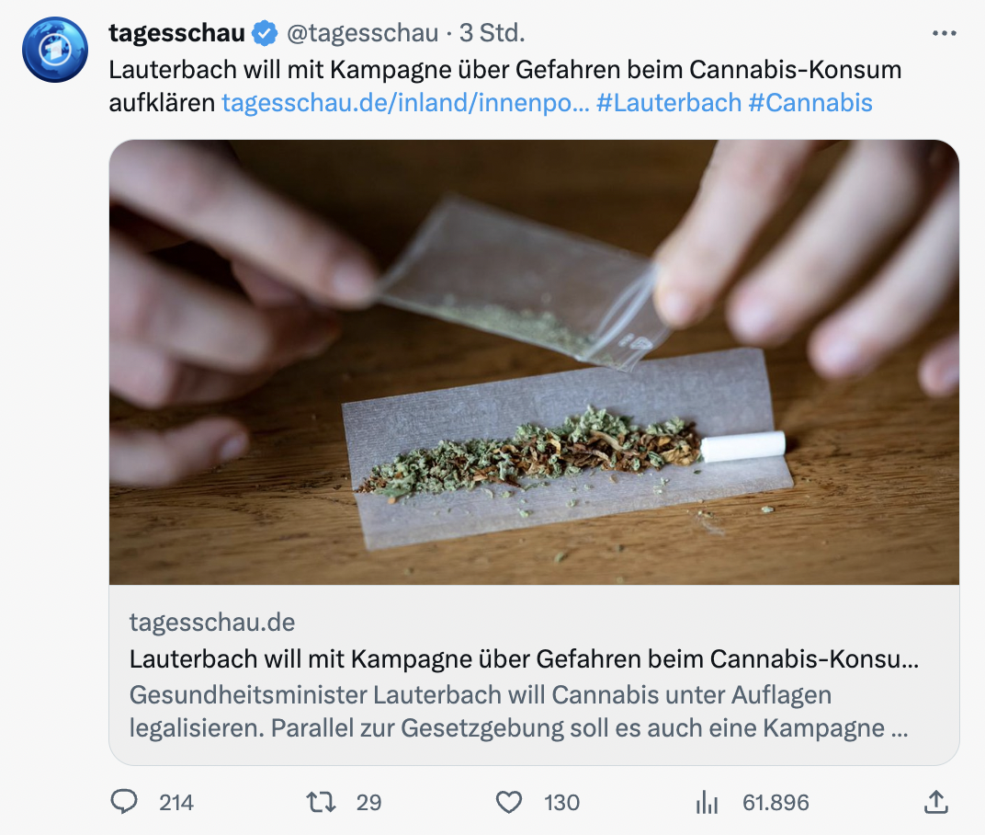Like the tweet with heart icon

[x=509, y=802]
